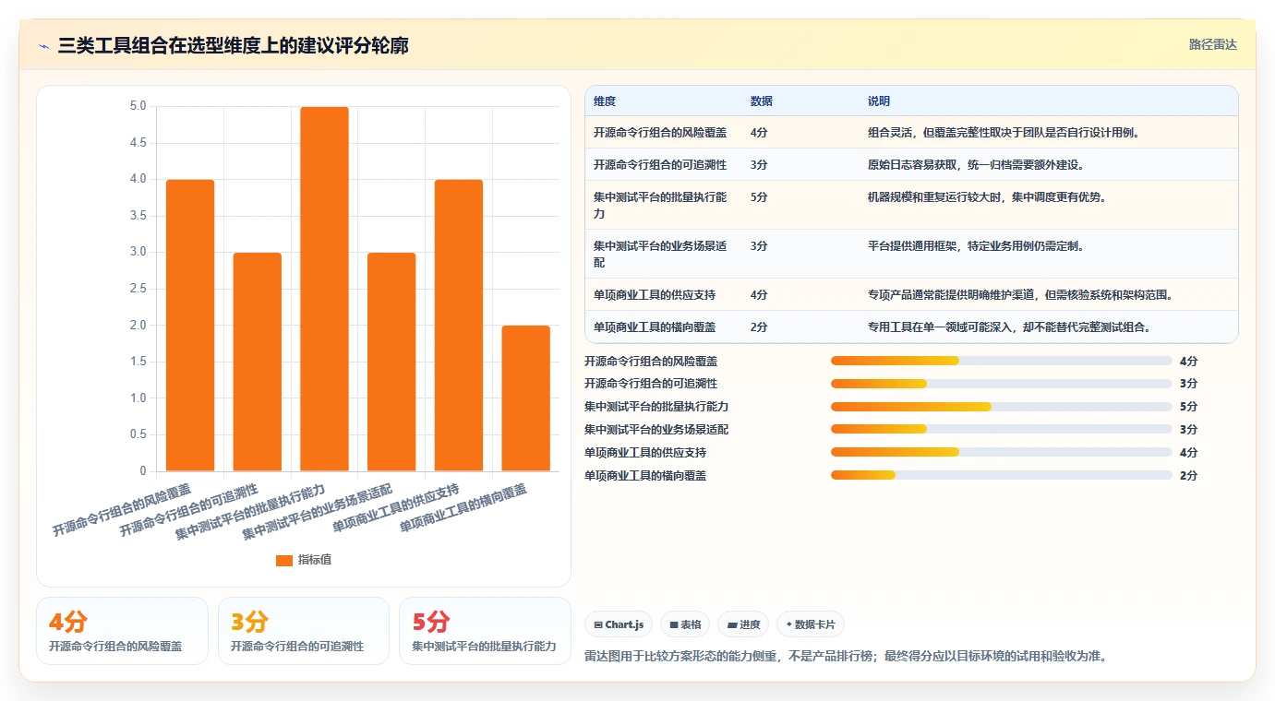The image size is (1275, 701).
Task: Click the progress bar for 集中测试平台的批量执行能力
Action: (1002, 407)
